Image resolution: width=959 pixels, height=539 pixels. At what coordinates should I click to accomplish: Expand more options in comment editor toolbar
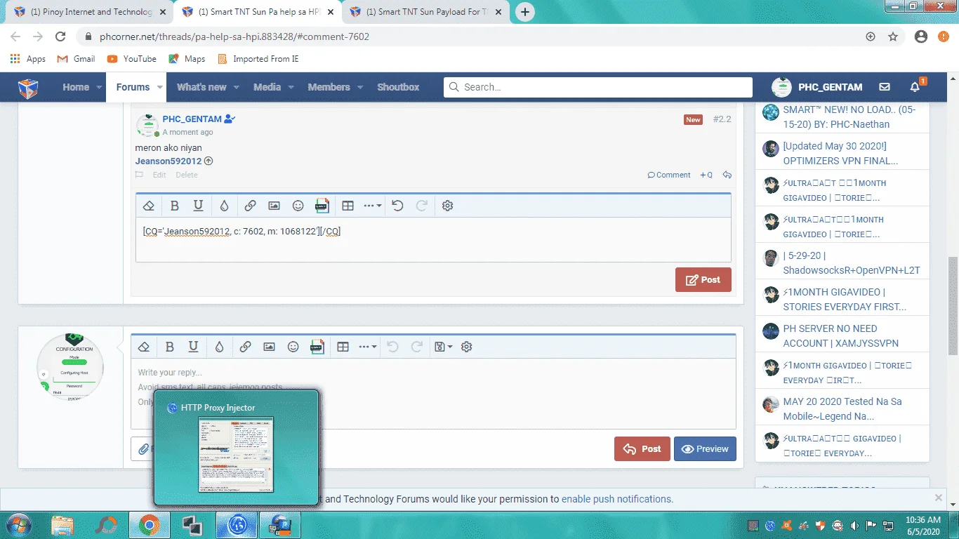point(373,206)
